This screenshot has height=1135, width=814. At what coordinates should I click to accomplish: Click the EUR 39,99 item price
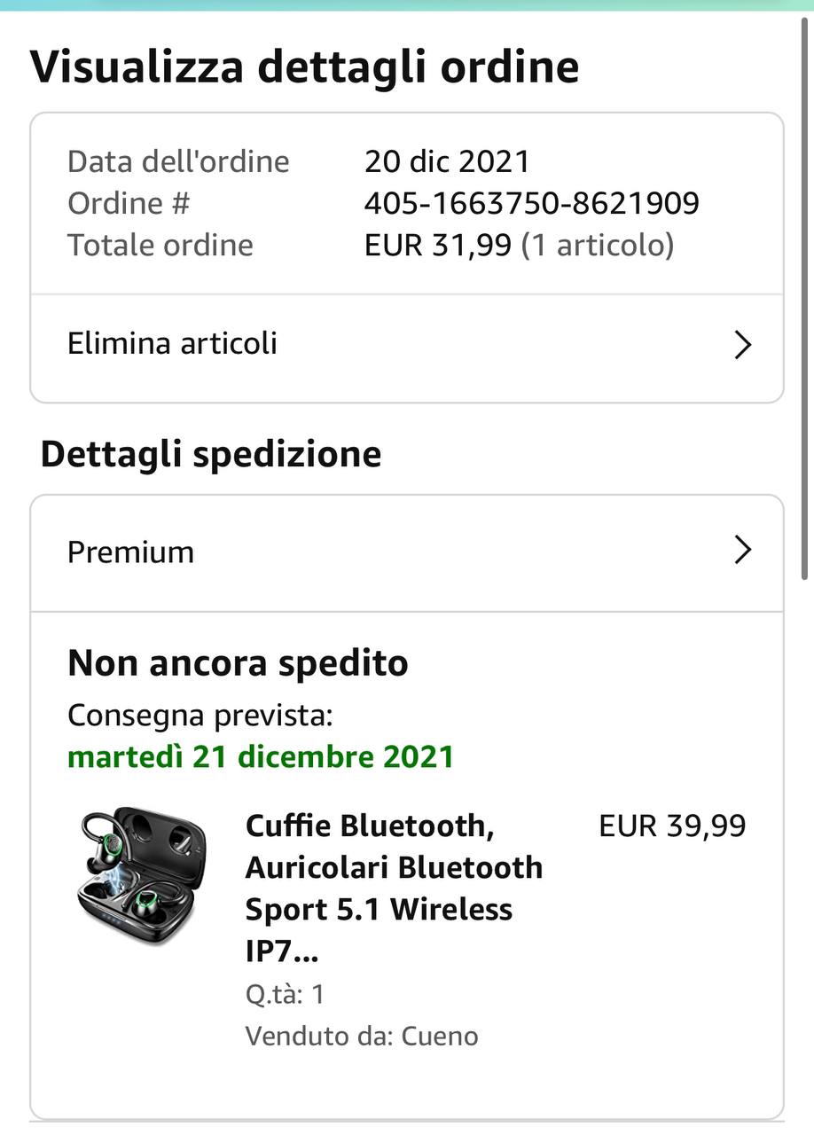point(672,826)
